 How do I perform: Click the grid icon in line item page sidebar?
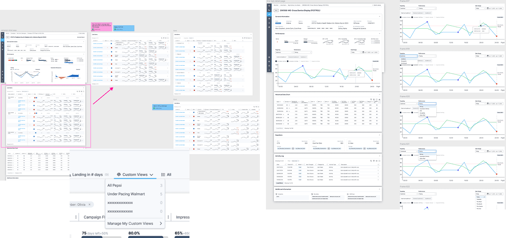pos(269,27)
